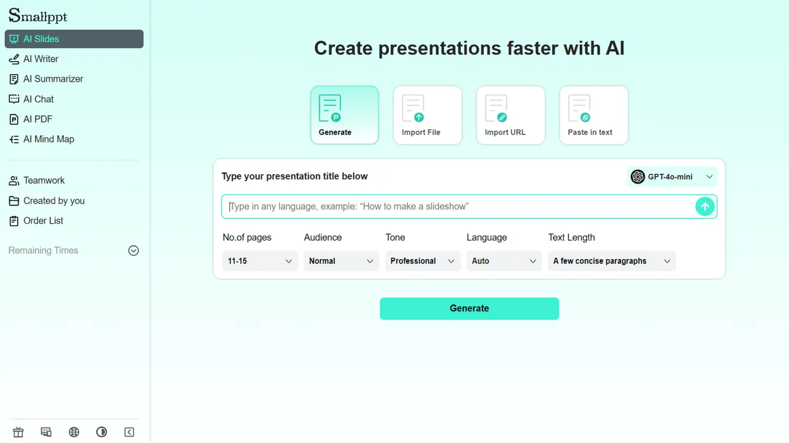Select the AI Mind Map tool
This screenshot has width=789, height=443.
(x=48, y=139)
